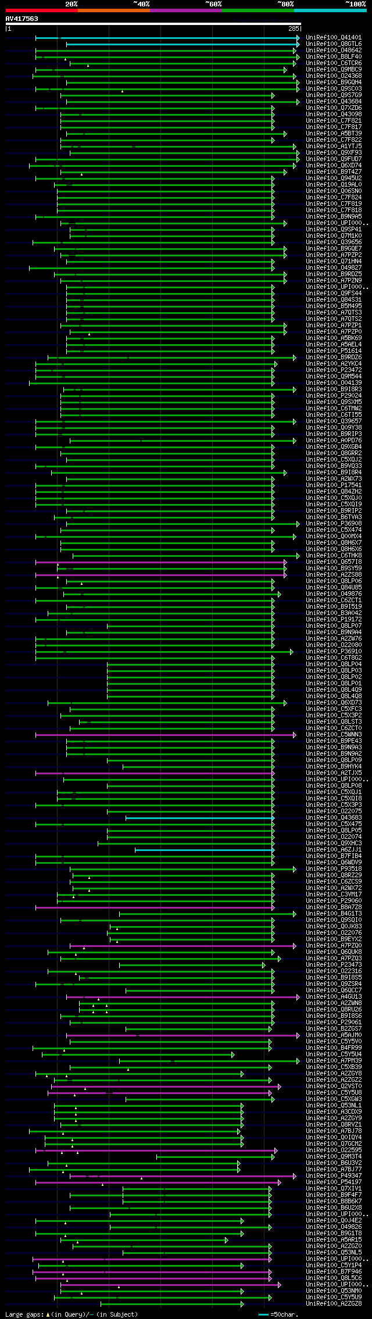Select the UniRef100_P19172 label
This screenshot has width=372, height=1319.
(x=334, y=620)
